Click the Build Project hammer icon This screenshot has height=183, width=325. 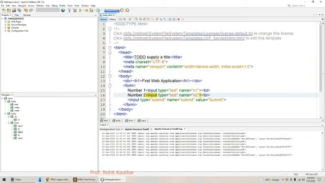(x=70, y=10)
